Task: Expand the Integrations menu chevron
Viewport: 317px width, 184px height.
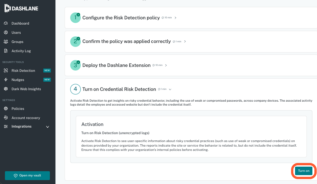Action: click(48, 127)
